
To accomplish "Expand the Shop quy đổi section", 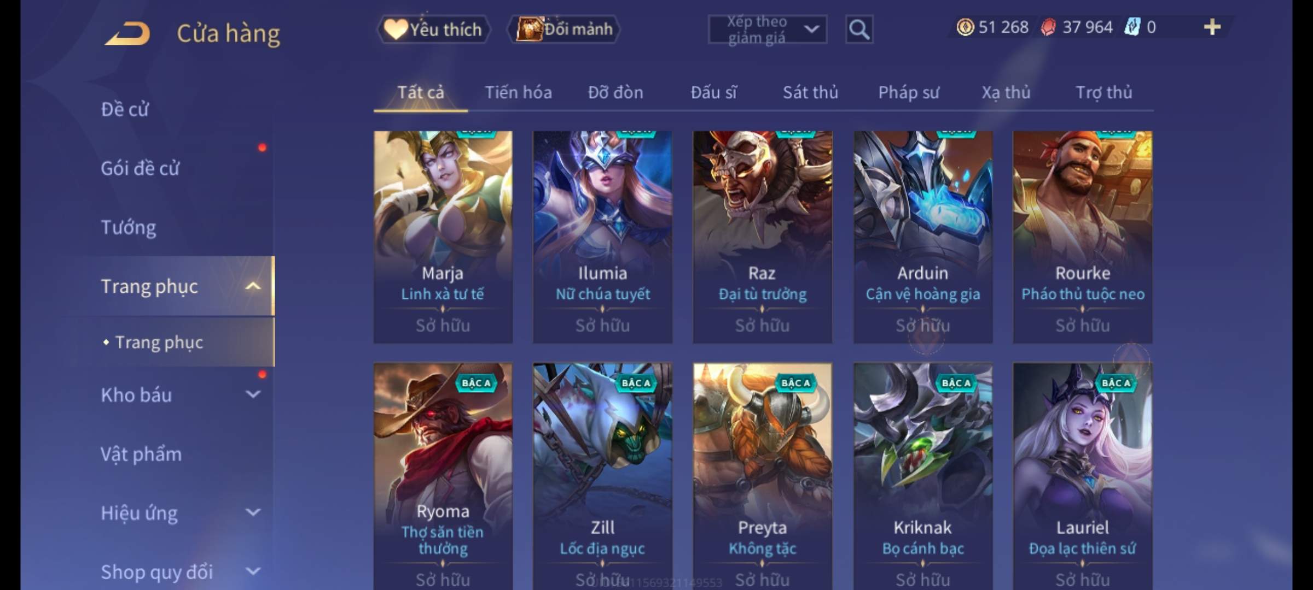I will (253, 571).
